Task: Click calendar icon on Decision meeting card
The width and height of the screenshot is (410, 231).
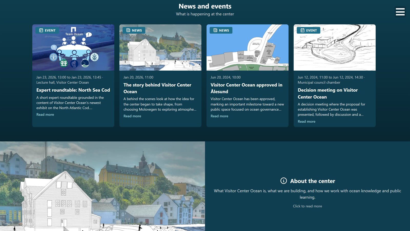Action: [302, 30]
